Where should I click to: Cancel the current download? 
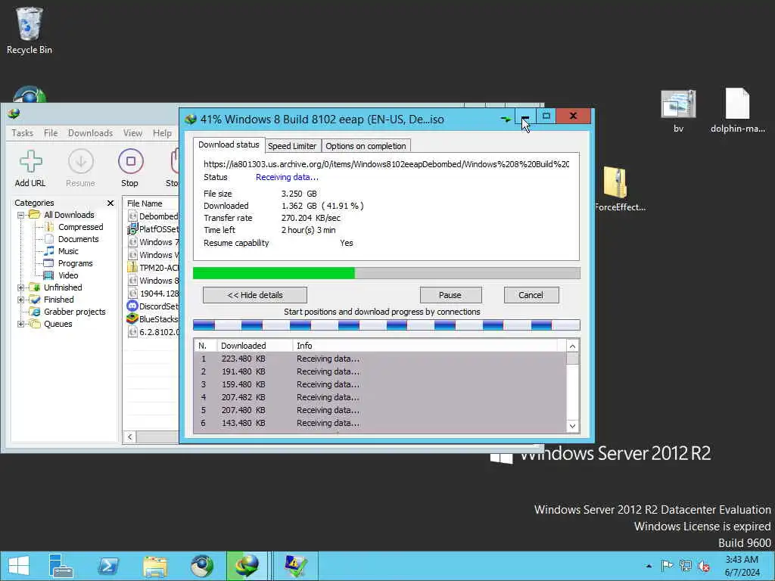coord(531,295)
